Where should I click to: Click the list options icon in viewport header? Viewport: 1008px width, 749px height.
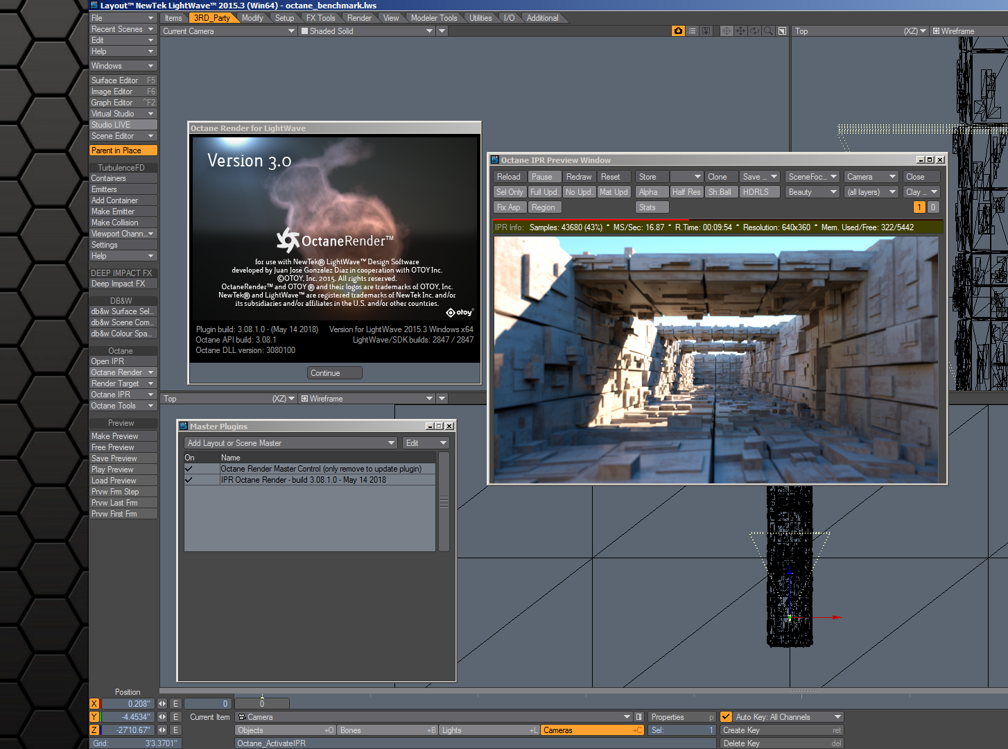click(x=692, y=31)
